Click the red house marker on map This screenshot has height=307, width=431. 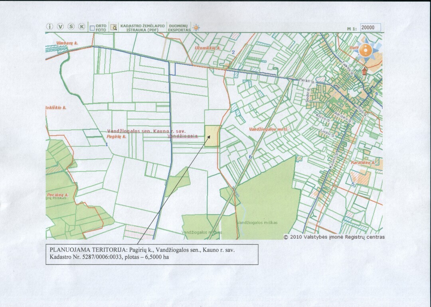pyautogui.click(x=364, y=72)
